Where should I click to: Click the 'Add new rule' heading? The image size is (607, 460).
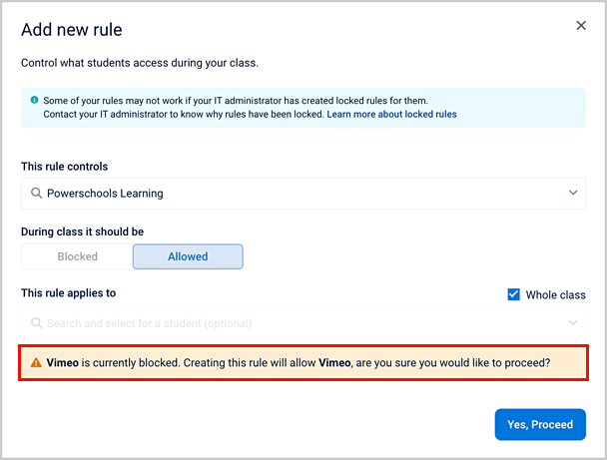[72, 30]
